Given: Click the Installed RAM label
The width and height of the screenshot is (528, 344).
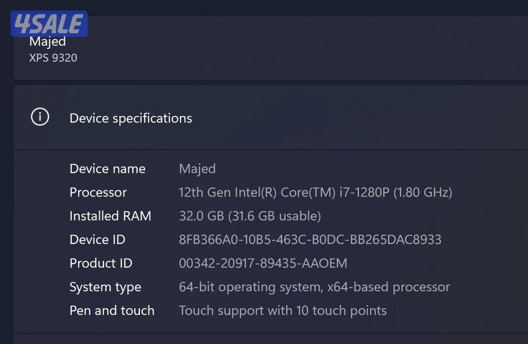Looking at the screenshot, I should pyautogui.click(x=110, y=216).
